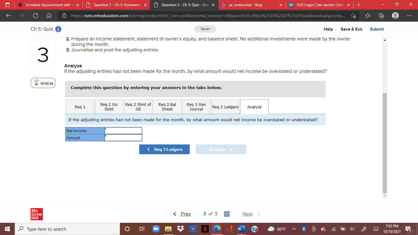Screen dimensions: 418x235
Task: Switch to the Req 2 Bal Sheet tab
Action: tap(167, 106)
